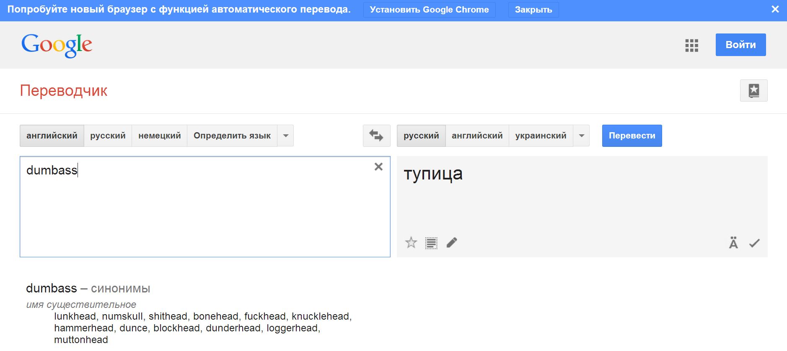The height and width of the screenshot is (351, 787).
Task: Enable Определить язык auto-detect
Action: pyautogui.click(x=232, y=136)
